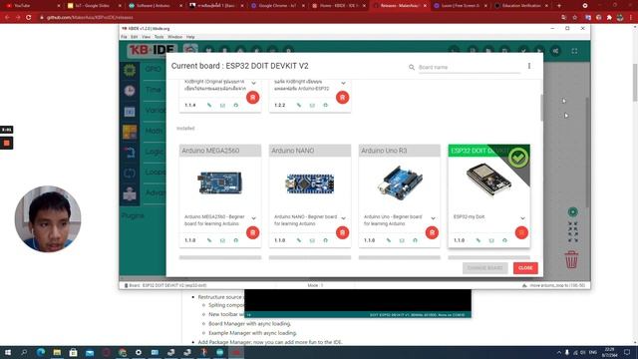Open the three-dot options menu in dialog

click(x=529, y=66)
